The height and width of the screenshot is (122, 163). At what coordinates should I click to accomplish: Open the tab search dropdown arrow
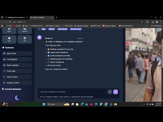(2, 17)
